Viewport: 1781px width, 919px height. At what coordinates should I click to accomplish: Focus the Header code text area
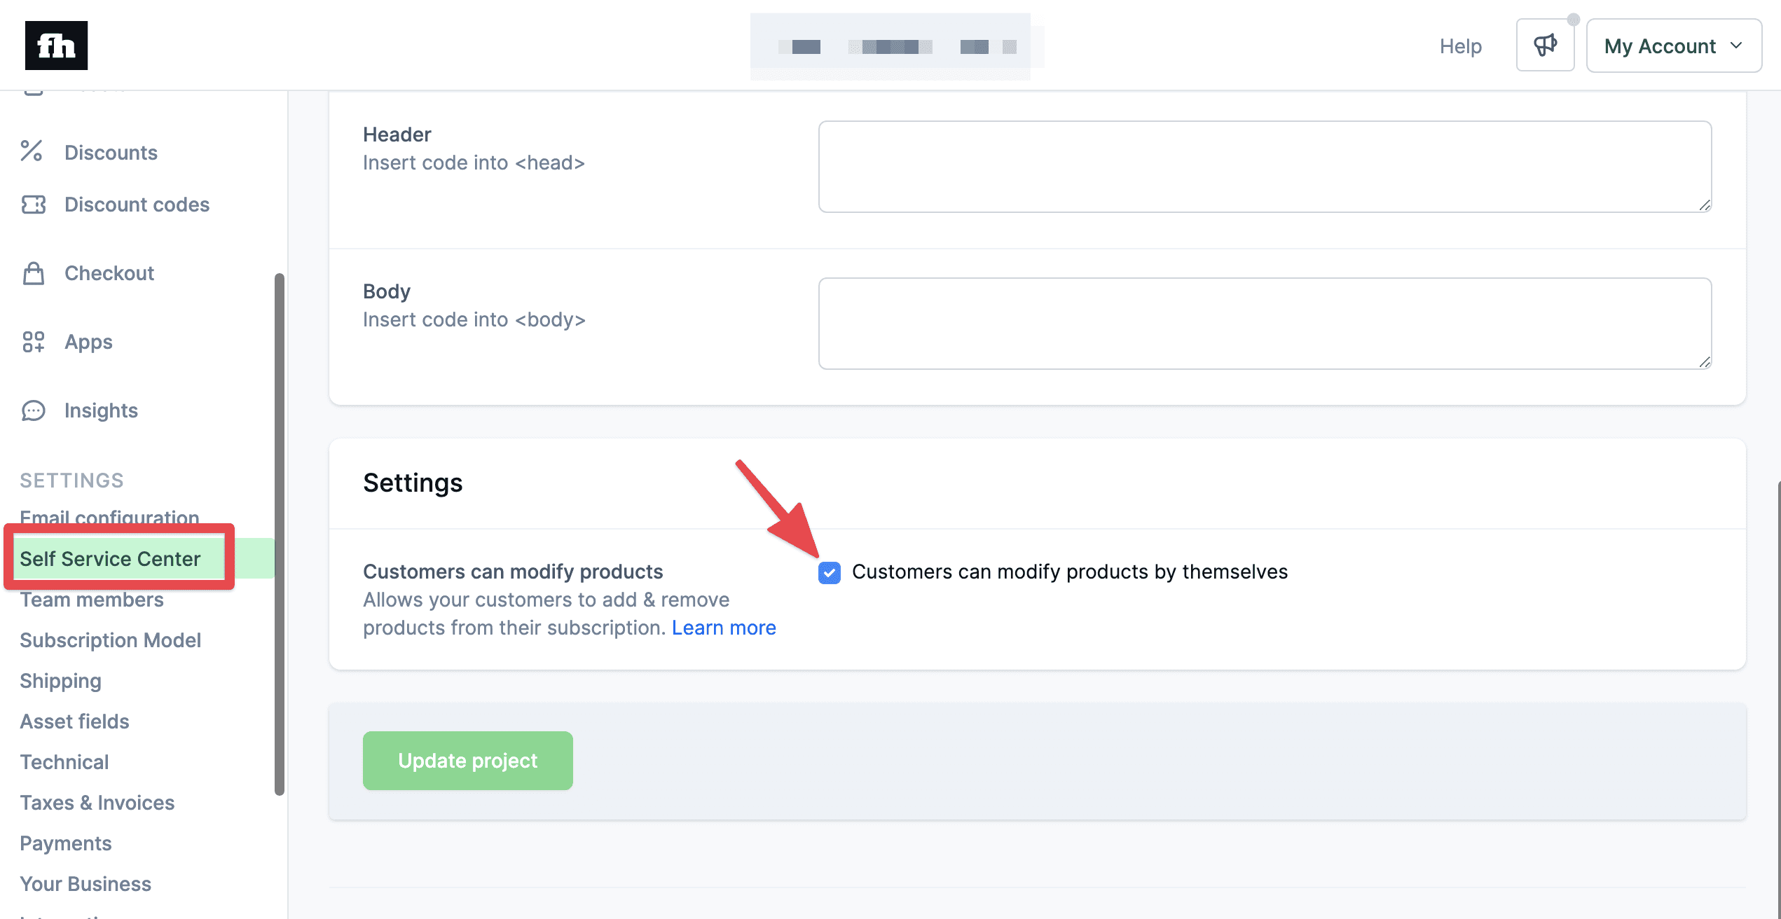tap(1265, 167)
